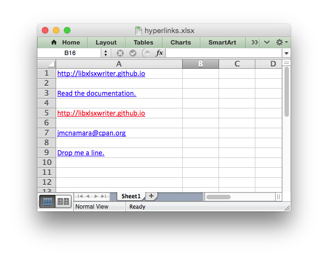Show more ribbon tabs with double chevron
Screen dimensions: 328x262
point(255,42)
